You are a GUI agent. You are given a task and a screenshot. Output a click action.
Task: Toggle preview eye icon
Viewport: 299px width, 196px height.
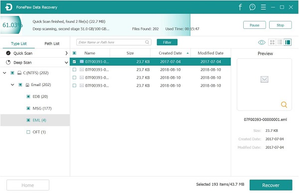pos(262,42)
